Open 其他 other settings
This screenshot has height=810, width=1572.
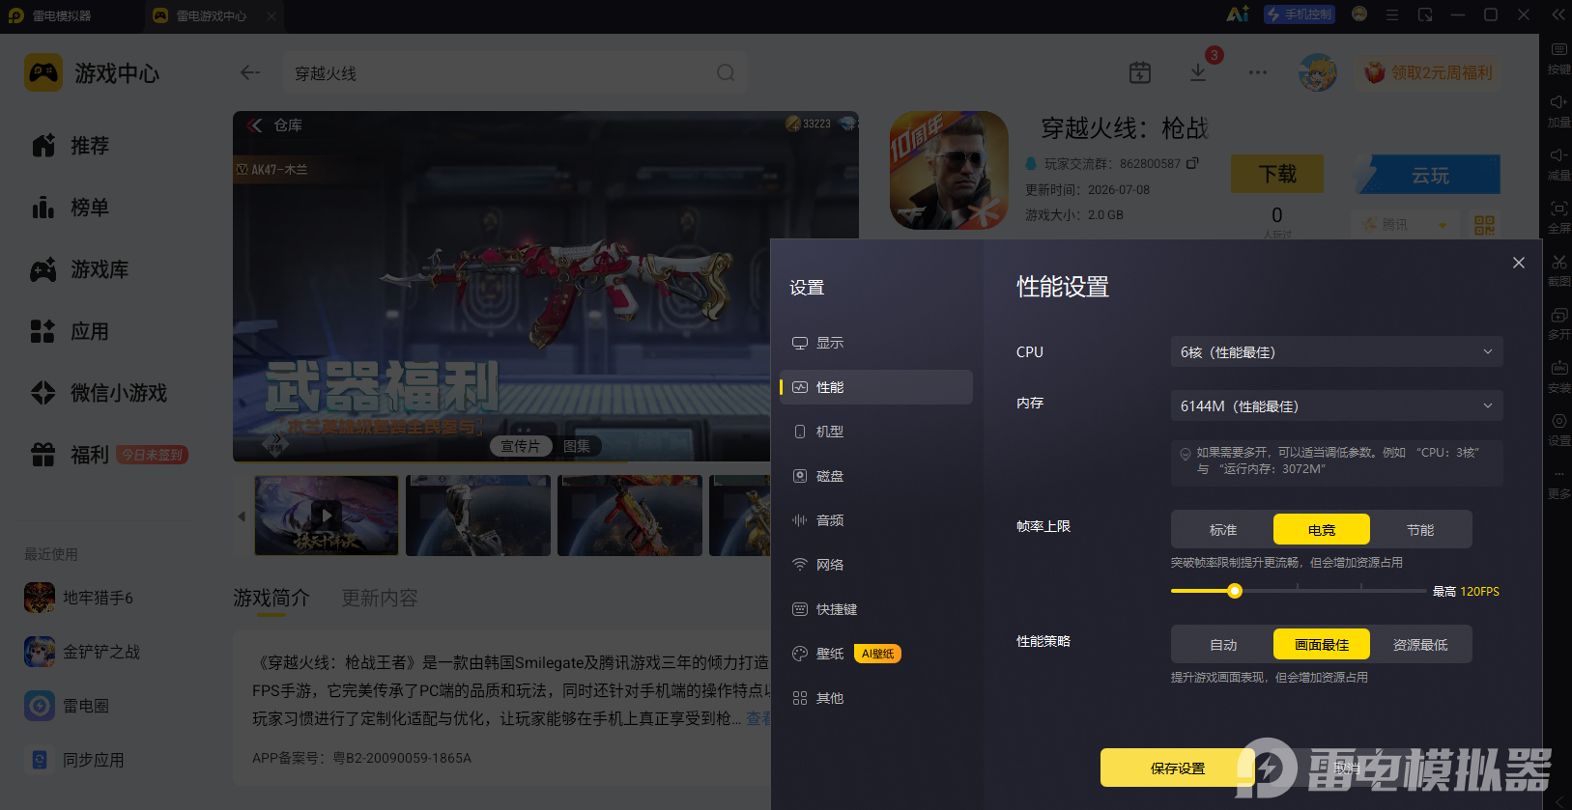tap(876, 698)
